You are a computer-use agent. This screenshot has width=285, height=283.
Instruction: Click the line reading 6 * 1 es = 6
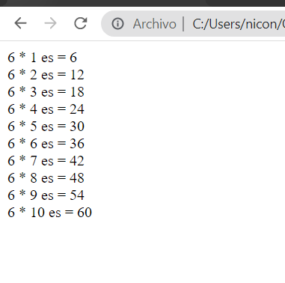tap(42, 58)
